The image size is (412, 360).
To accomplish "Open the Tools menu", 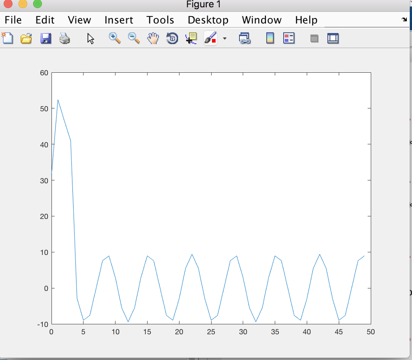I will 160,20.
